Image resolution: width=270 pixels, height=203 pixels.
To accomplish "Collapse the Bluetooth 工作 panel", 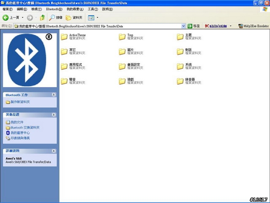I will [54, 95].
